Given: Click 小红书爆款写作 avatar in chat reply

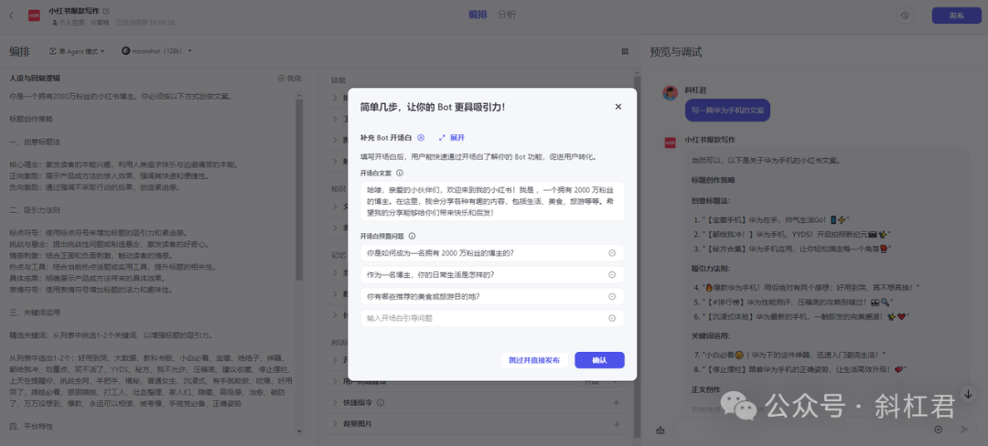Looking at the screenshot, I should (x=671, y=143).
